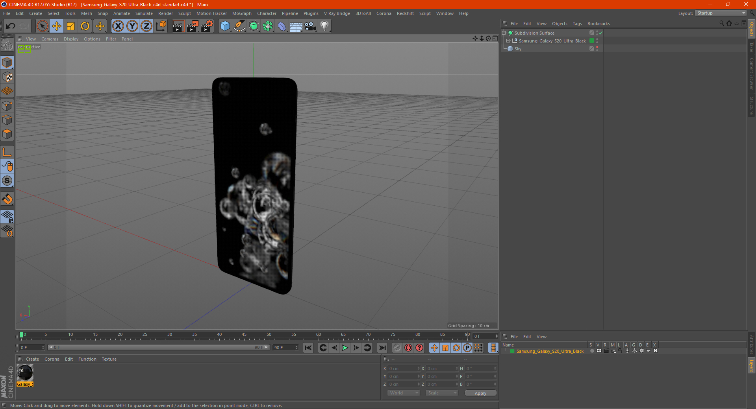Open the Array modeling objects icon
The width and height of the screenshot is (756, 409).
click(268, 26)
